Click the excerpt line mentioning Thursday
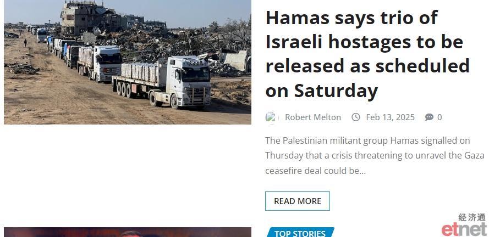This screenshot has height=237, width=489. pyautogui.click(x=375, y=155)
